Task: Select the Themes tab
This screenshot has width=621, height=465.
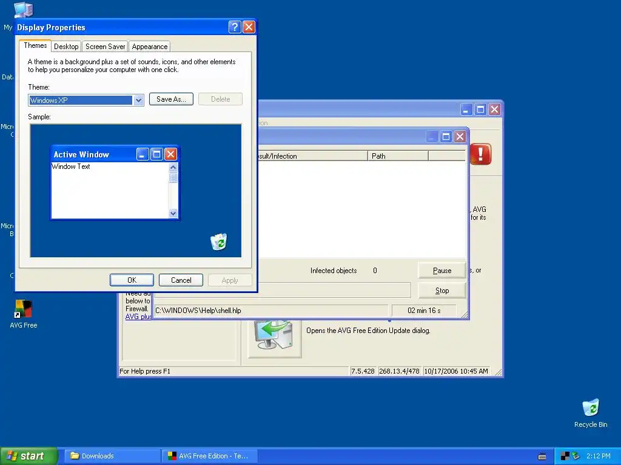Action: (35, 45)
